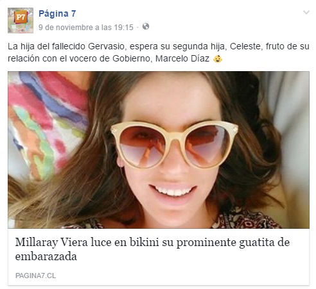This screenshot has width=316, height=289.
Task: Click the orange P7 logo badge
Action: coord(21,17)
